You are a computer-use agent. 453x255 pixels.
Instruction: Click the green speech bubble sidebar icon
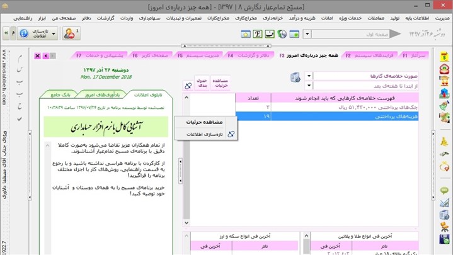(444, 190)
